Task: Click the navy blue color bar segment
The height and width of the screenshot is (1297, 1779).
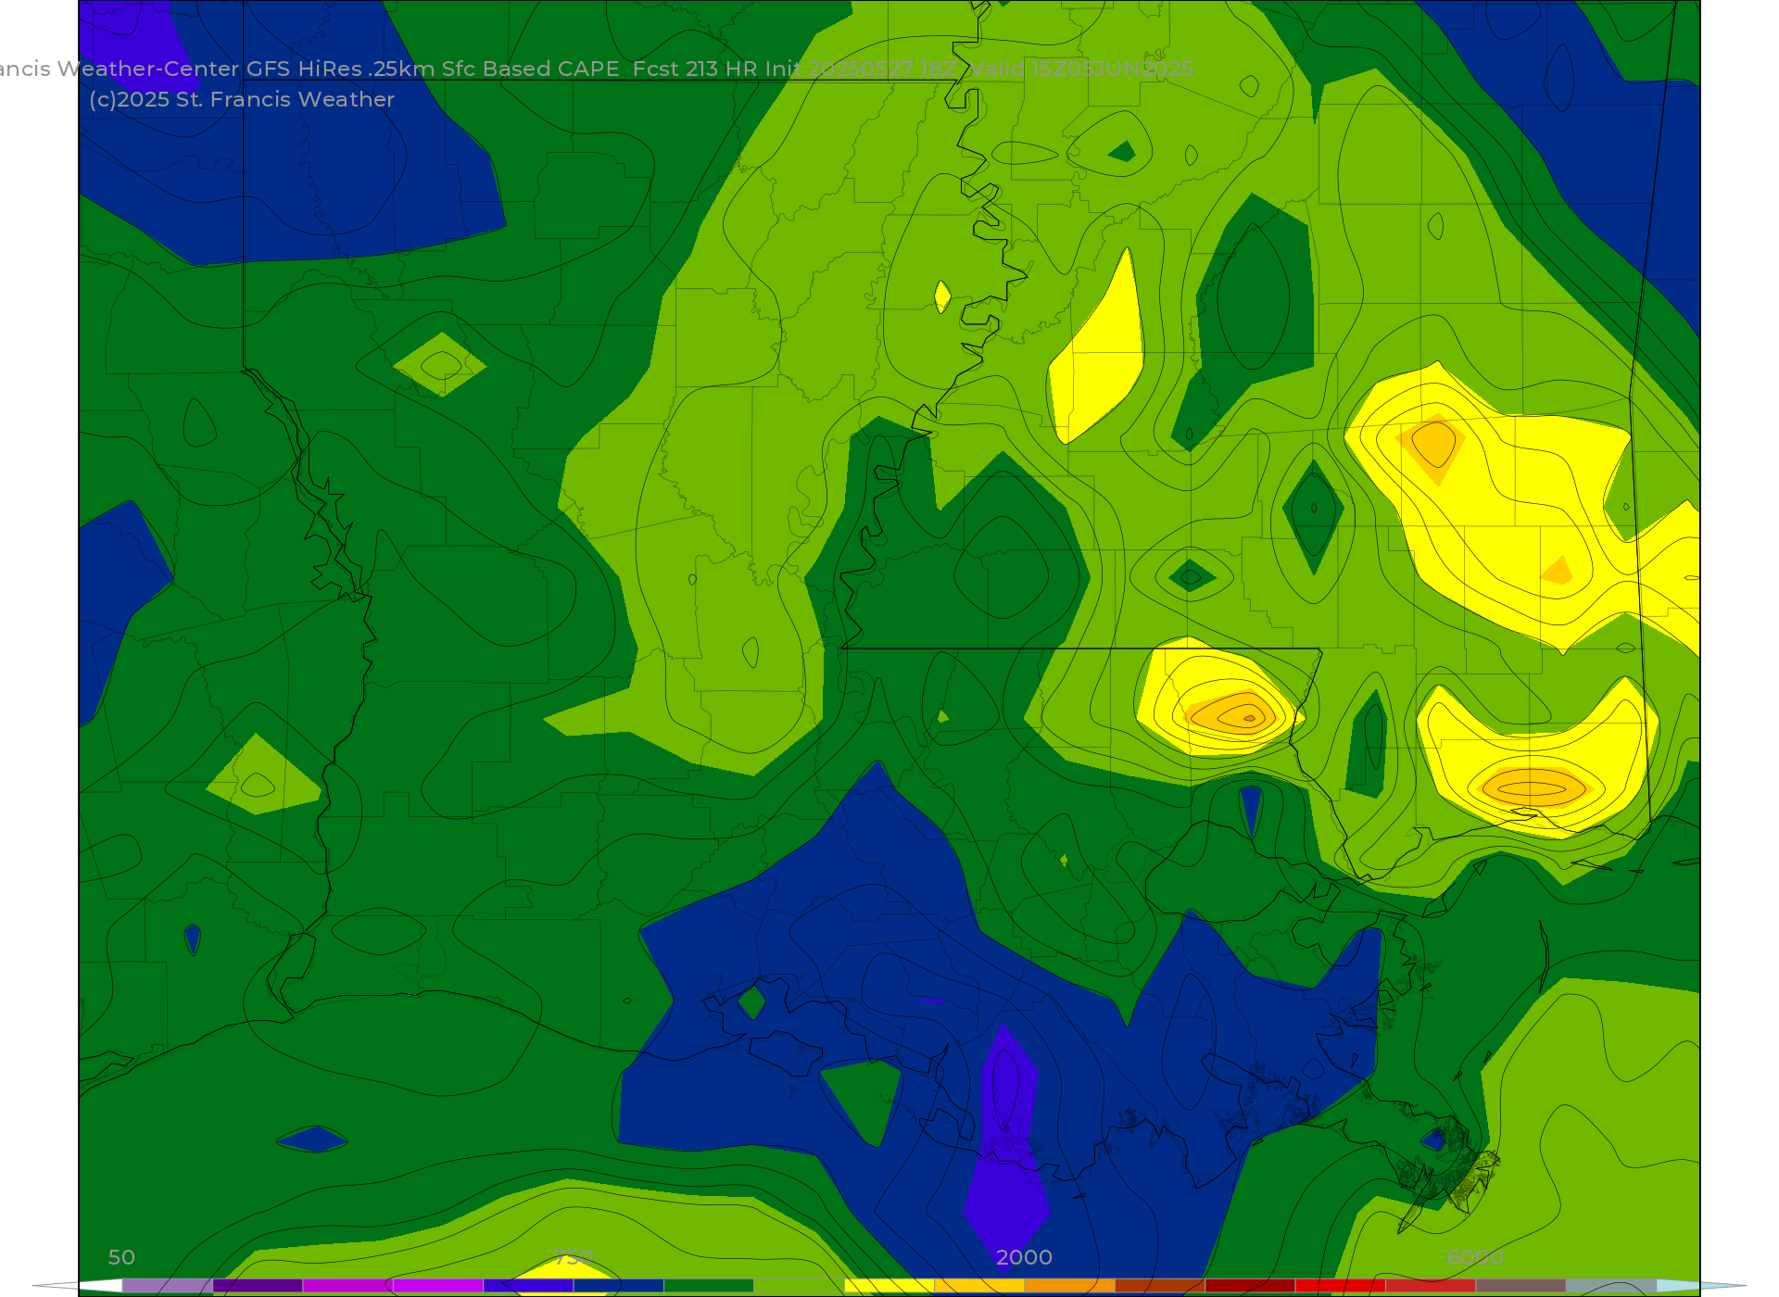Action: [x=619, y=1286]
